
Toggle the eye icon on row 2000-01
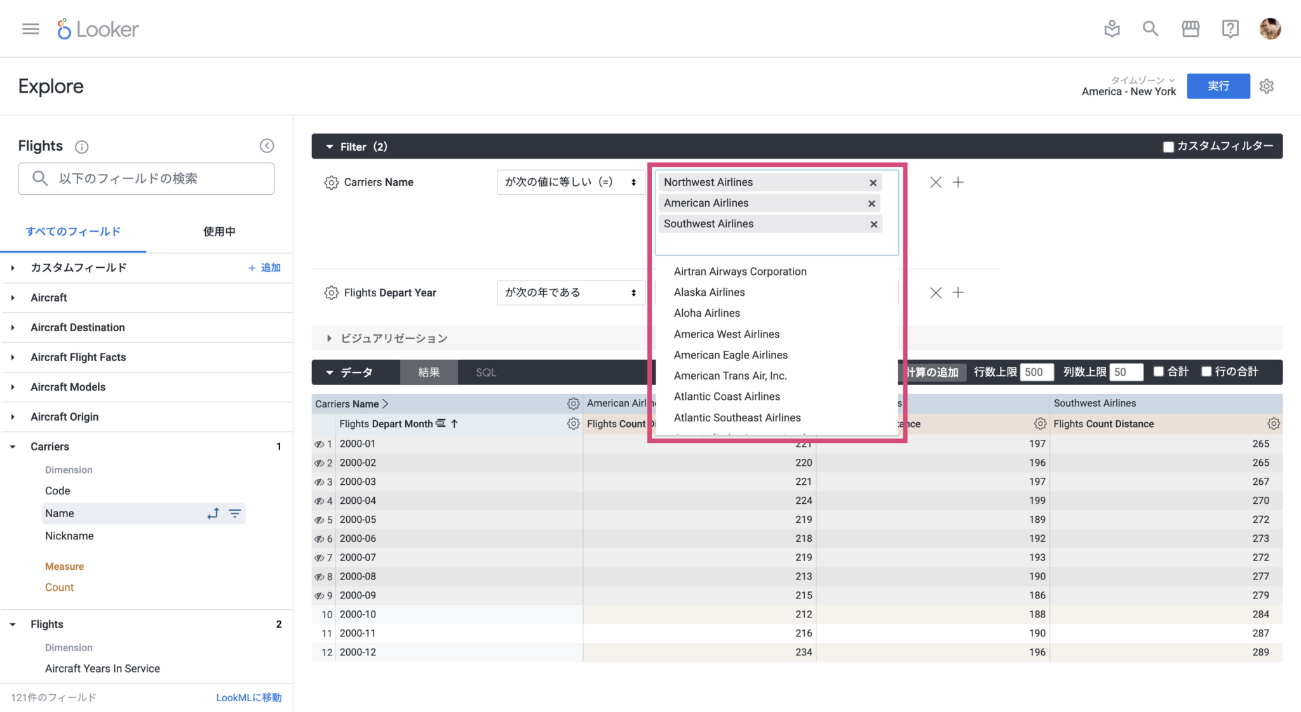320,444
